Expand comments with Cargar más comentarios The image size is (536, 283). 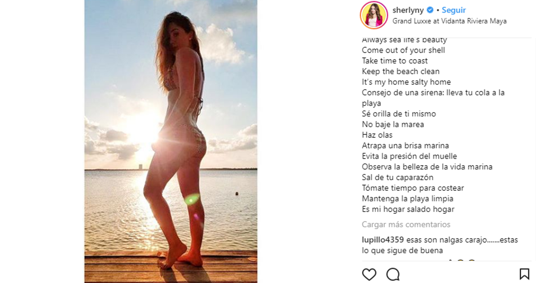(x=406, y=225)
